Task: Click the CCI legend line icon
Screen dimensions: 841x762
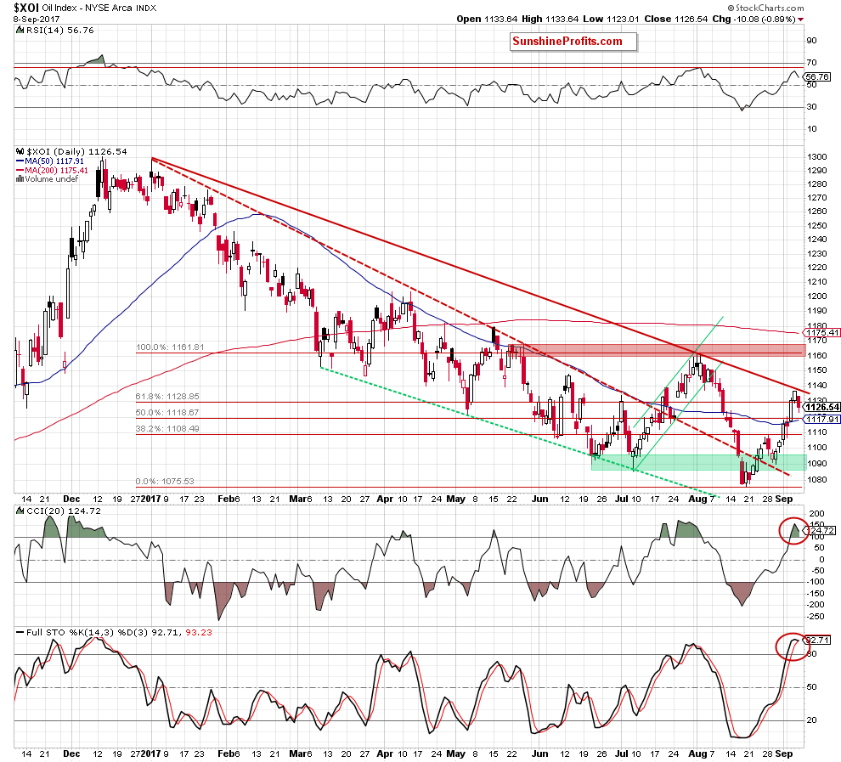Action: (x=20, y=511)
